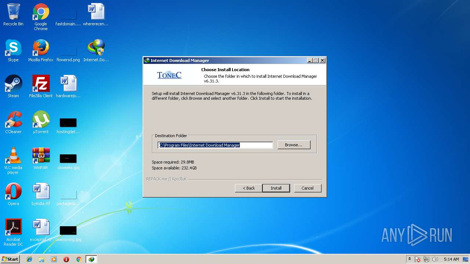Click the 5:14 AM system clock
Image resolution: width=470 pixels, height=264 pixels.
point(451,259)
